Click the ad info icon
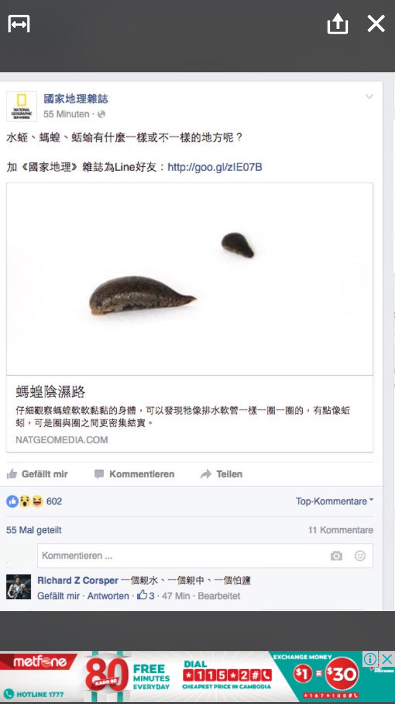This screenshot has width=395, height=704. tap(371, 659)
